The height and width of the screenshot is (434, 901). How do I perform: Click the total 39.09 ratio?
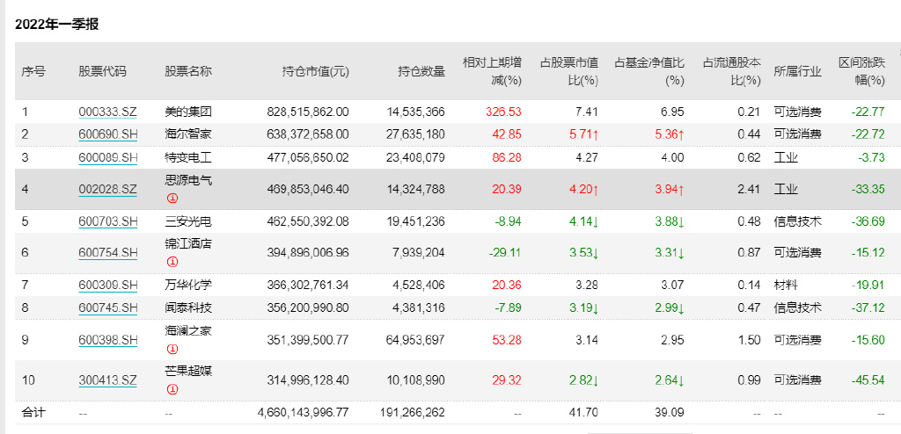pyautogui.click(x=671, y=412)
